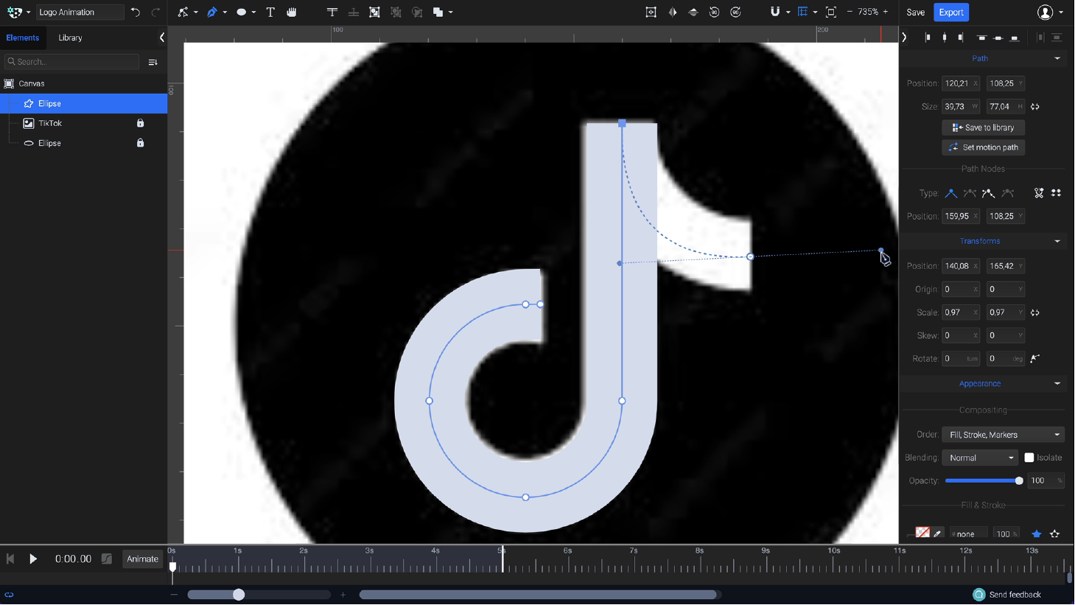Fit canvas to screen
Screen dimensions: 1075x605
click(831, 12)
